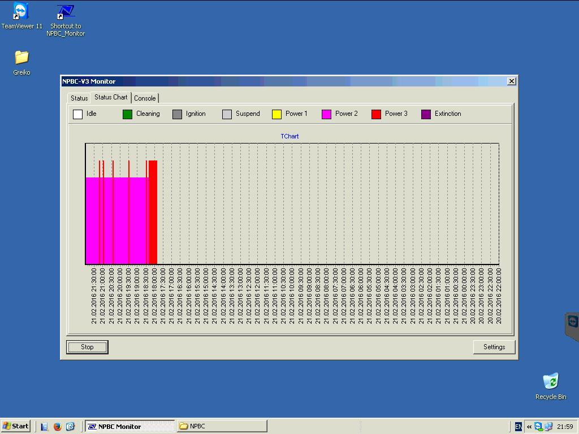
Task: Launch Firefox from the Quick Launch bar
Action: (57, 426)
